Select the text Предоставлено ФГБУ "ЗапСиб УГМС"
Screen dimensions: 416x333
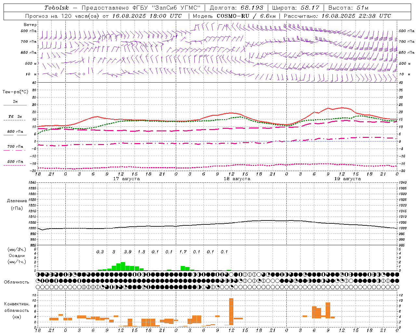tap(141, 8)
